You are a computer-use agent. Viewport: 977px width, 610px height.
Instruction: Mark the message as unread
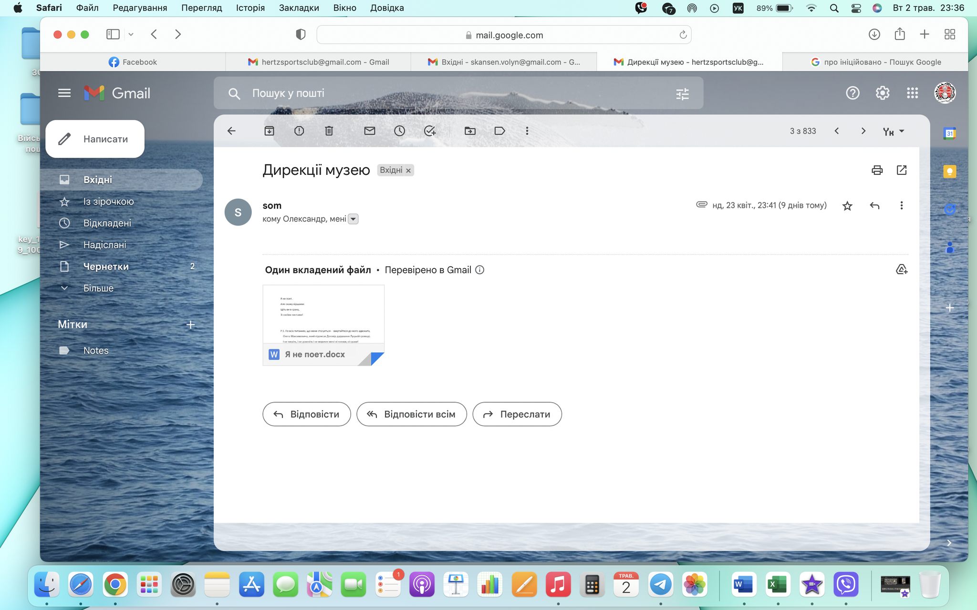370,131
